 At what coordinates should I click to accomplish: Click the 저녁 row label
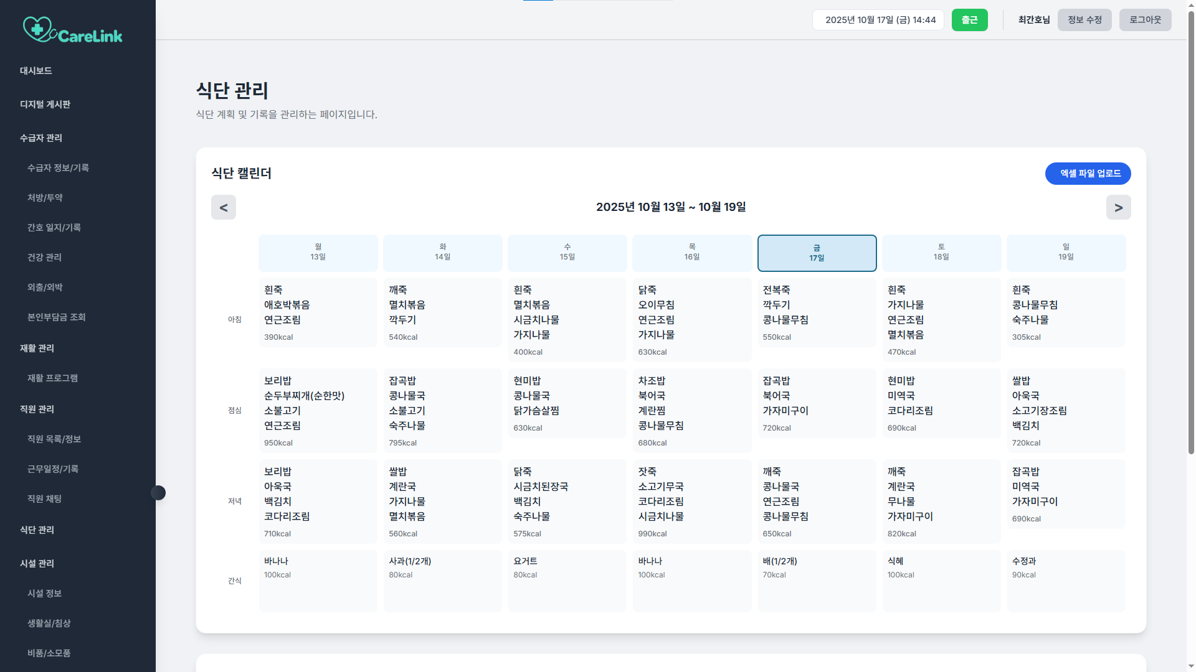coord(234,502)
